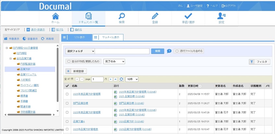Open the items-per-page dropdown 10件
Viewport: 275px width, 134px height.
pyautogui.click(x=132, y=79)
